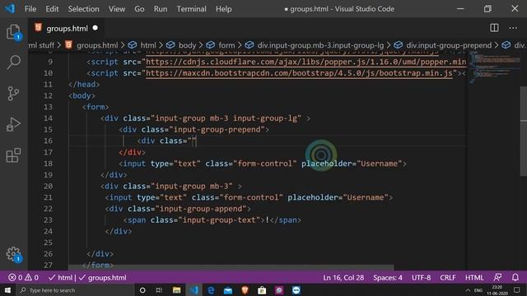Open Microsoft Edge from the taskbar
Image resolution: width=527 pixels, height=296 pixels.
(211, 290)
